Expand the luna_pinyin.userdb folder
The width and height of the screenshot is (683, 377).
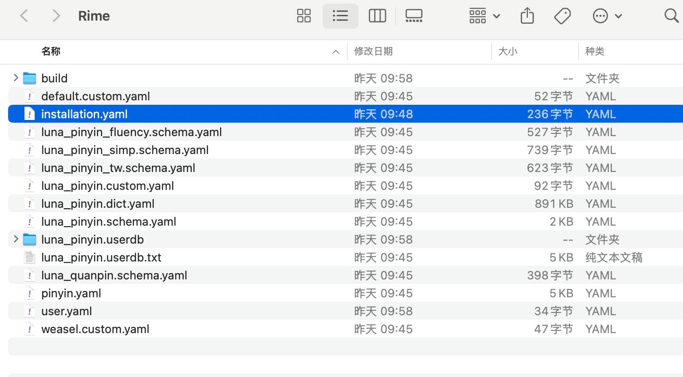(x=16, y=239)
